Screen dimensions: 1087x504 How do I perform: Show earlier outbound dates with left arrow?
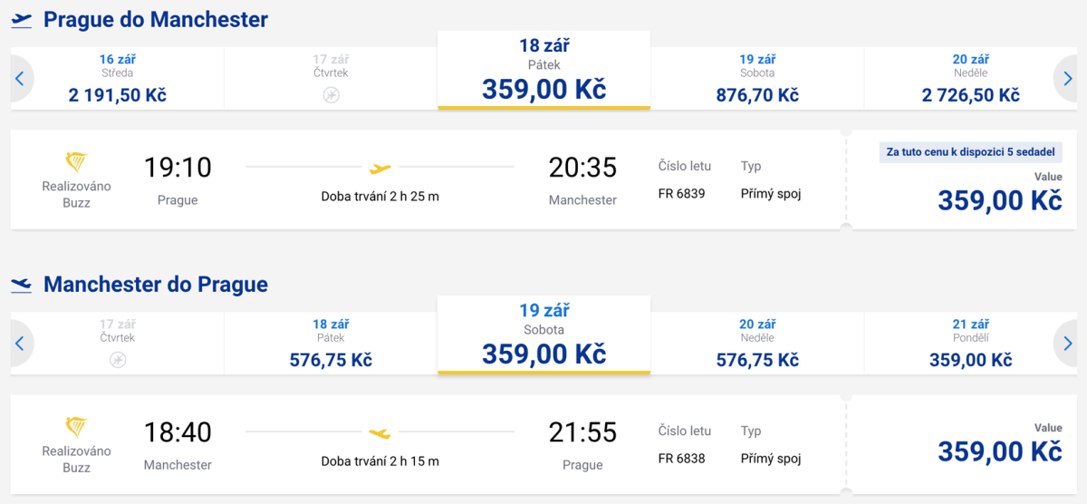20,79
